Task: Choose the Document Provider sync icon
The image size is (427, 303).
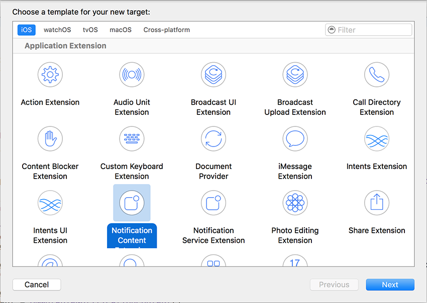Action: pyautogui.click(x=213, y=139)
